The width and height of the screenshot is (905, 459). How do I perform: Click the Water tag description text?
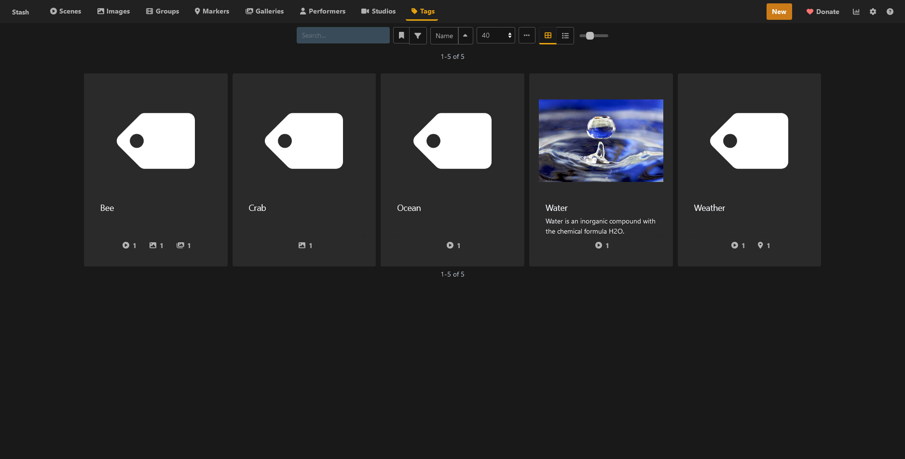pyautogui.click(x=601, y=226)
